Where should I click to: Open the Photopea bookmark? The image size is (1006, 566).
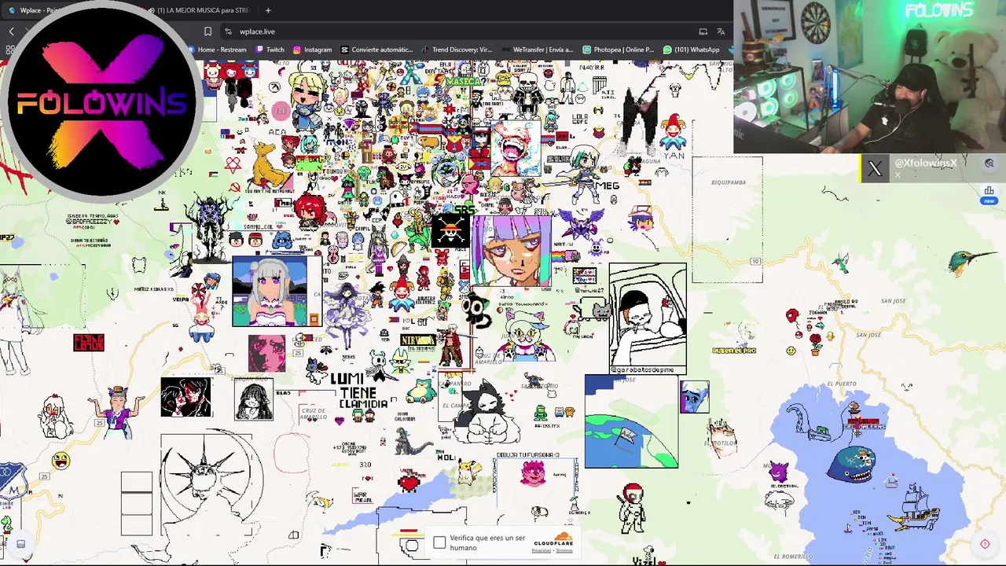tap(619, 50)
